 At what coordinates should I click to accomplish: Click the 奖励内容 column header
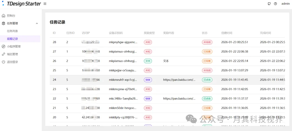click(169, 33)
